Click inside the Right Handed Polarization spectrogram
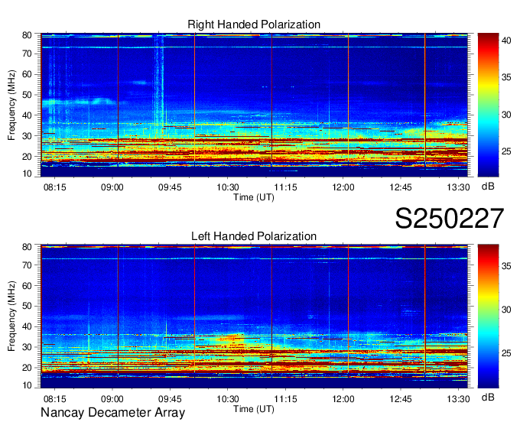The image size is (520, 422). 254,105
